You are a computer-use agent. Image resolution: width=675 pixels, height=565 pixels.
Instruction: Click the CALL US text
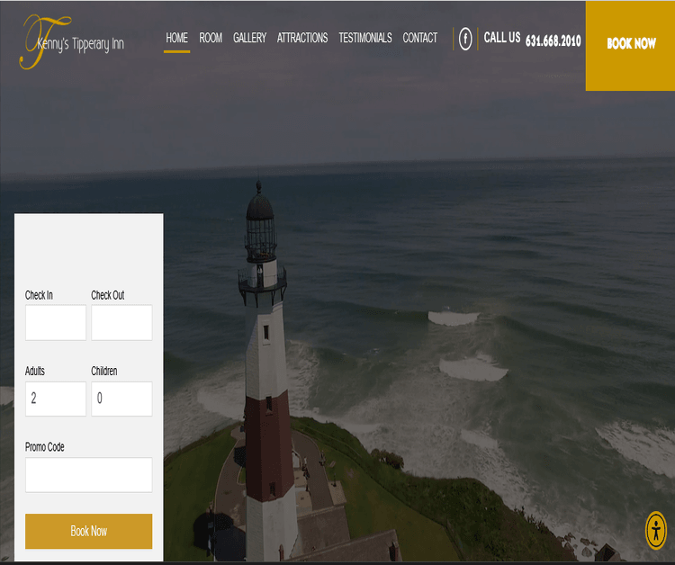(x=501, y=38)
